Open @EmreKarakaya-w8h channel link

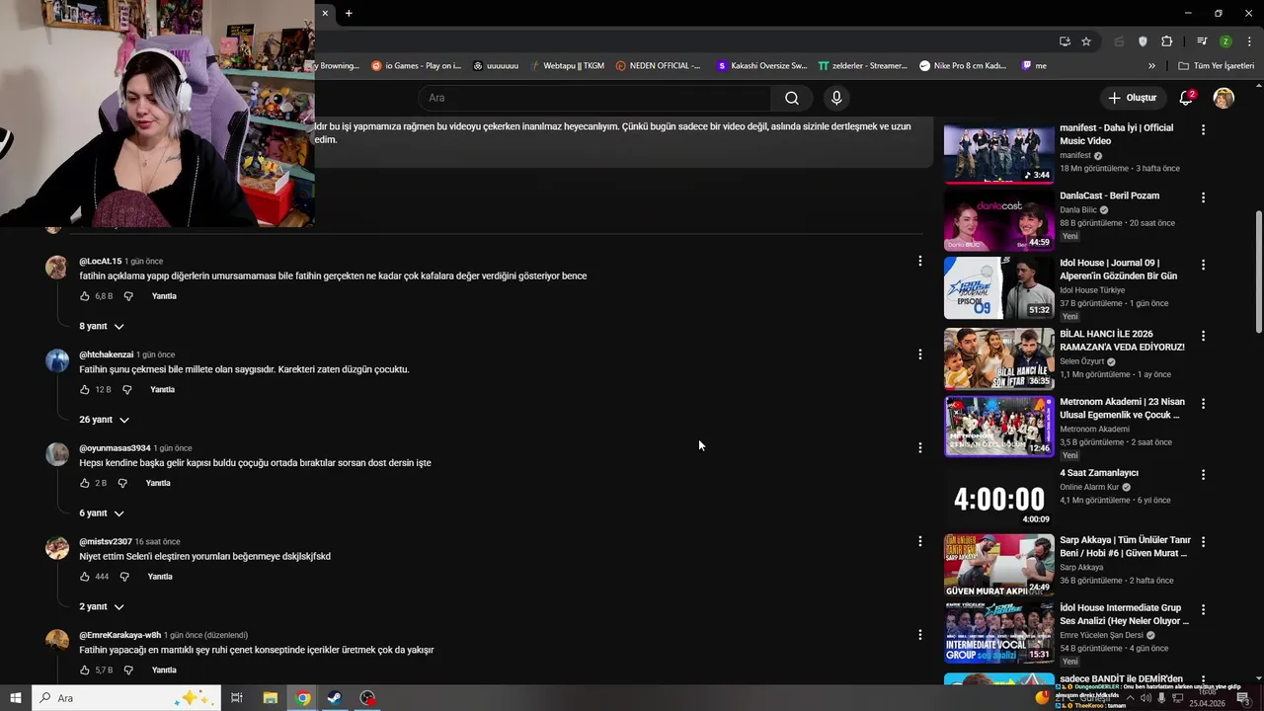coord(119,635)
